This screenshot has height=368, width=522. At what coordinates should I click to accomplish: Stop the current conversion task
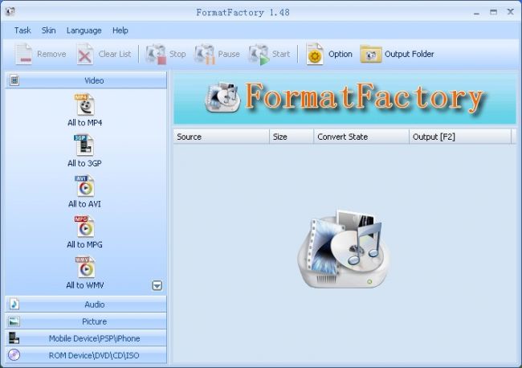156,54
